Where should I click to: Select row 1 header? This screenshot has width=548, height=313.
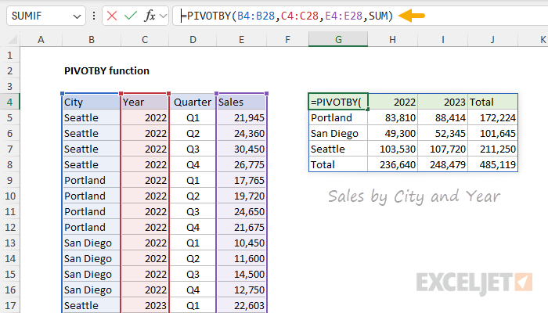[9, 56]
